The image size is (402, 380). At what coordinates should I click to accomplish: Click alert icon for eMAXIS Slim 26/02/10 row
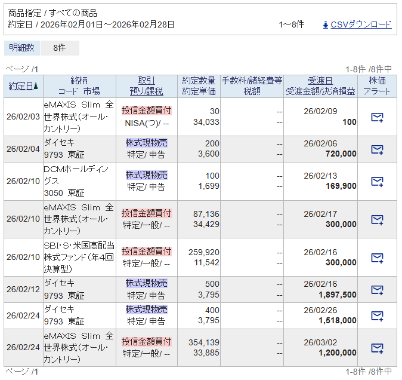pyautogui.click(x=377, y=219)
